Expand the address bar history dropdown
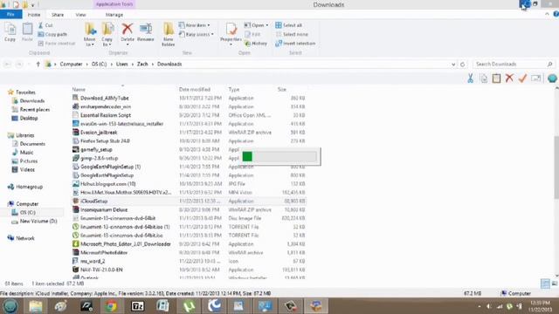This screenshot has width=559, height=314. 453,65
